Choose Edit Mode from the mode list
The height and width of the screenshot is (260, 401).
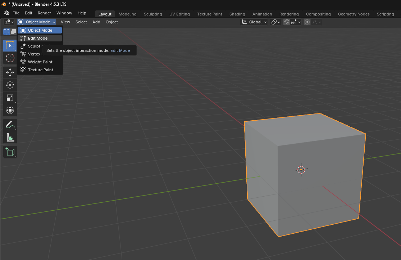38,38
